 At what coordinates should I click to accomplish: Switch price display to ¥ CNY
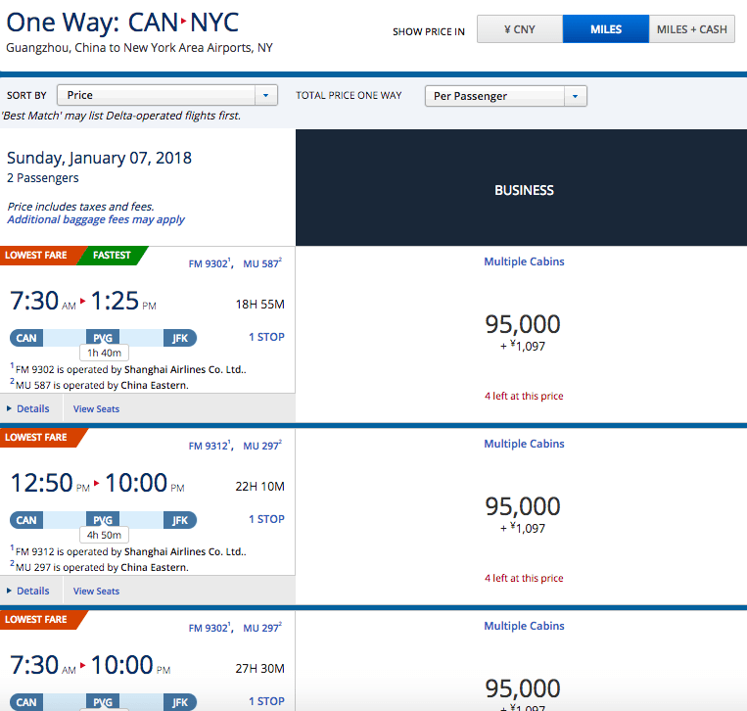520,29
